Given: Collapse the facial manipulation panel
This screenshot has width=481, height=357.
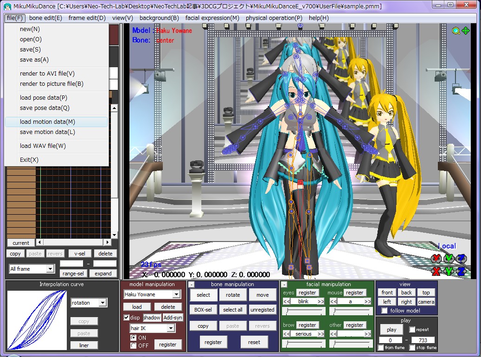Looking at the screenshot, I should (x=284, y=285).
